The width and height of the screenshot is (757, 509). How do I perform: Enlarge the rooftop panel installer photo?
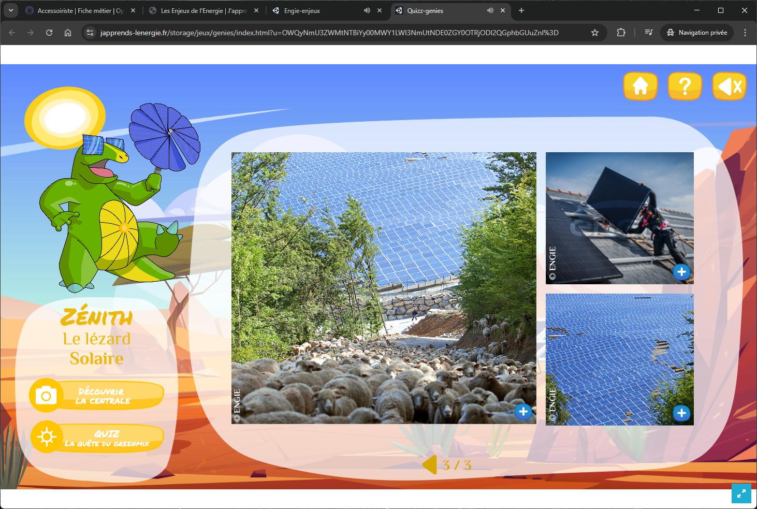[681, 272]
